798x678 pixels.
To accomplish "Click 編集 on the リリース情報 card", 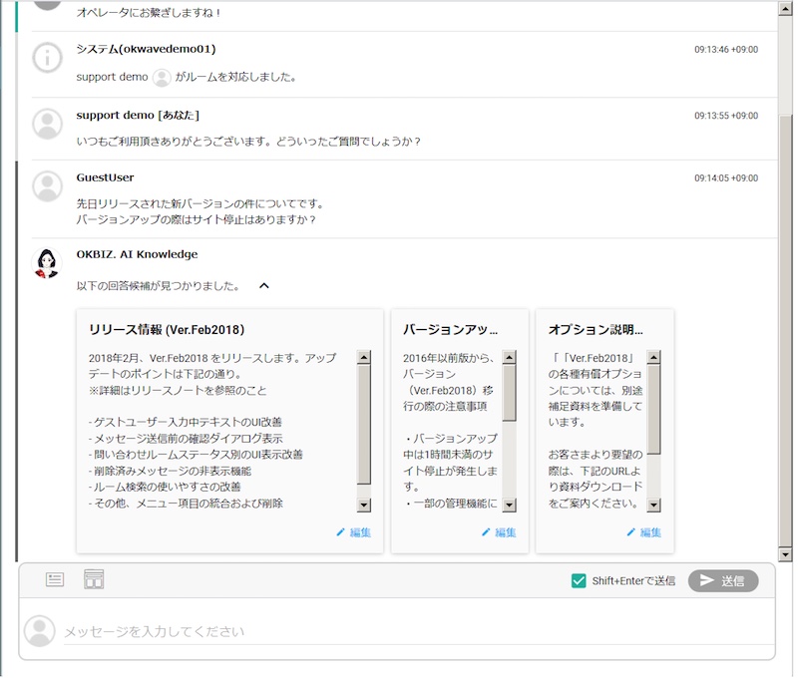I will (353, 532).
